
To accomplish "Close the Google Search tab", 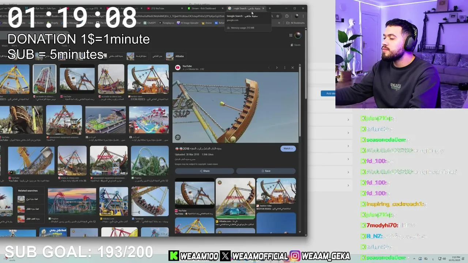I will [263, 8].
